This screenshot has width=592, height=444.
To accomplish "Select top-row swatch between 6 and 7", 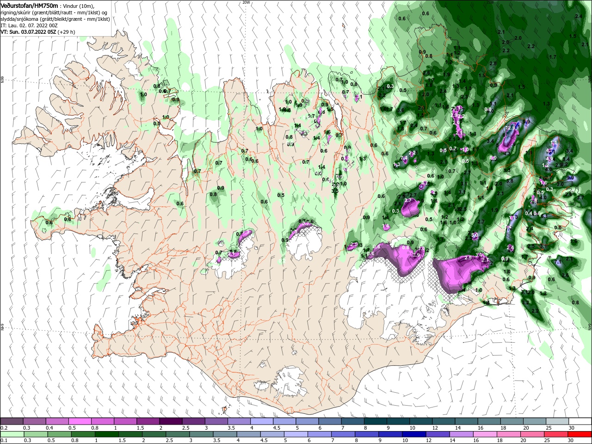I will [330, 421].
